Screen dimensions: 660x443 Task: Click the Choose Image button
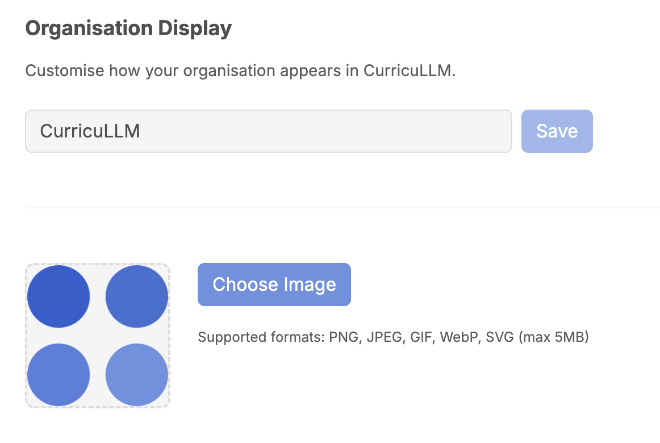pyautogui.click(x=274, y=284)
